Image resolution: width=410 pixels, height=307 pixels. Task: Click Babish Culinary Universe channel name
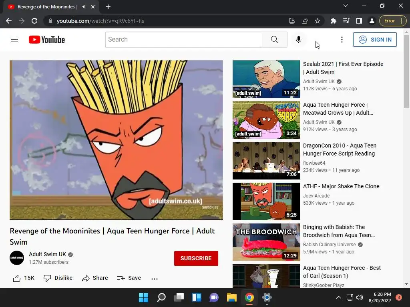tap(329, 245)
